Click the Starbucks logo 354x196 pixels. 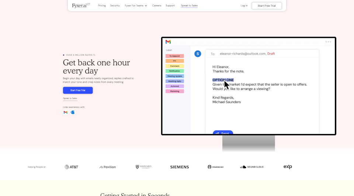tap(215, 167)
